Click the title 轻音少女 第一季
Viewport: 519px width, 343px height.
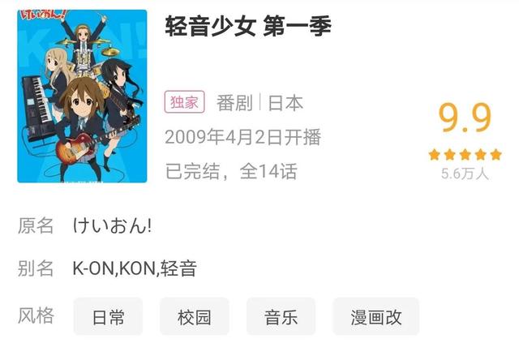click(248, 27)
